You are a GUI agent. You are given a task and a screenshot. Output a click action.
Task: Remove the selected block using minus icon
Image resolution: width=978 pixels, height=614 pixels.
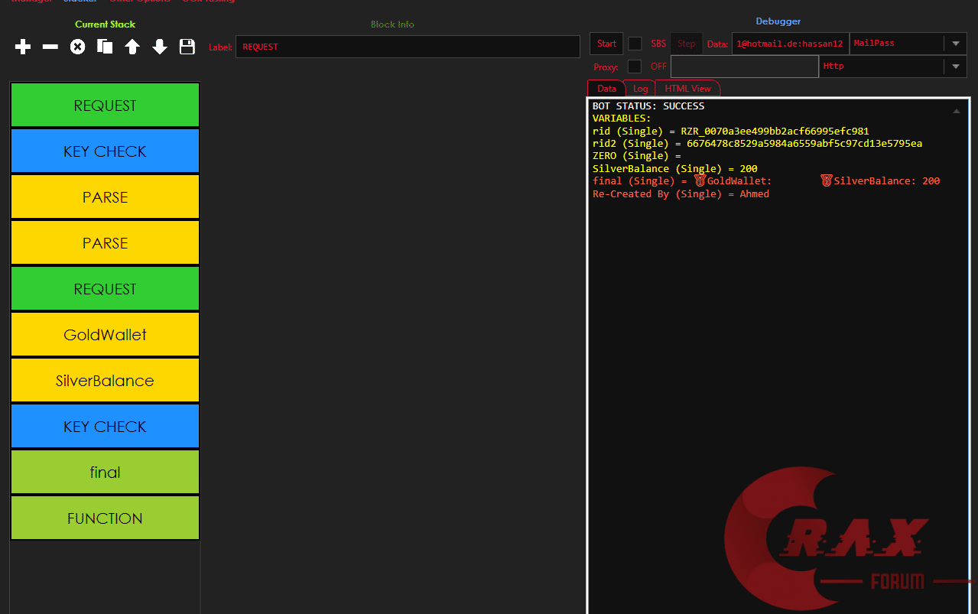50,47
